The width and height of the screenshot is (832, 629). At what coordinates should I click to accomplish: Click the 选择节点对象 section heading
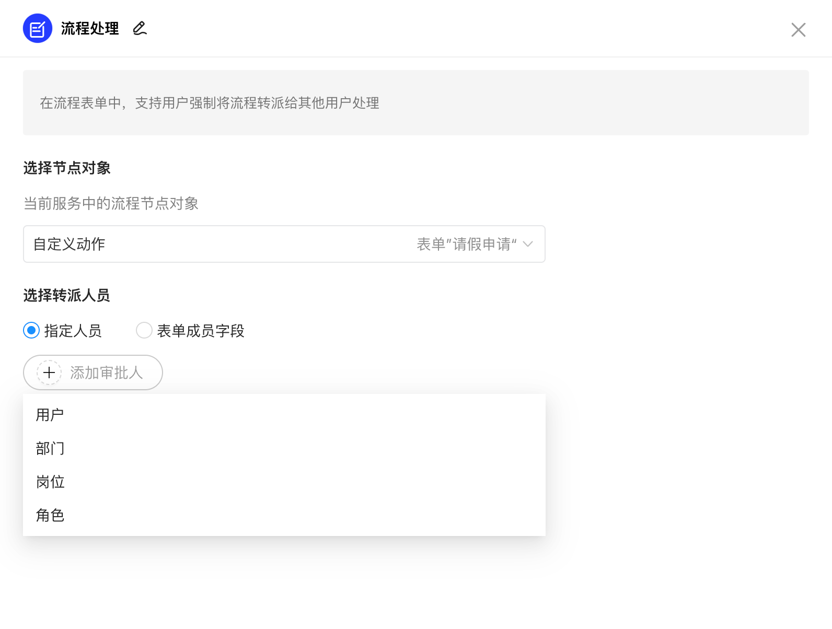(67, 168)
